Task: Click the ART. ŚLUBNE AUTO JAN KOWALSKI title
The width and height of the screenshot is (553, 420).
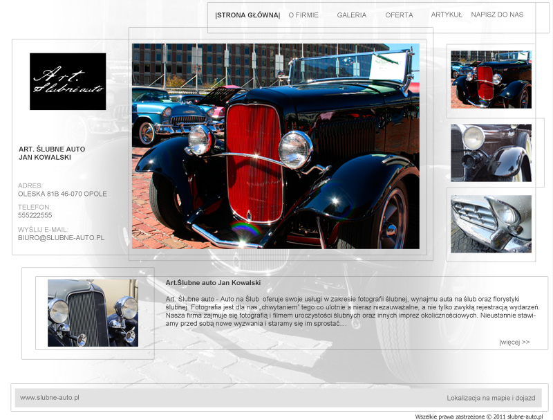Action: pos(52,153)
